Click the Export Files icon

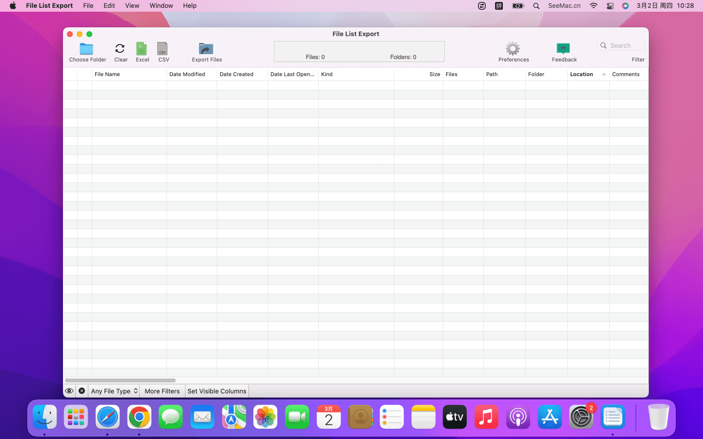click(x=206, y=49)
